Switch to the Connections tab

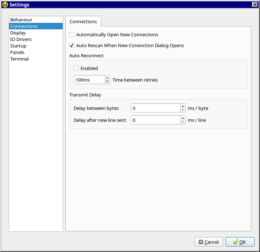(x=83, y=21)
